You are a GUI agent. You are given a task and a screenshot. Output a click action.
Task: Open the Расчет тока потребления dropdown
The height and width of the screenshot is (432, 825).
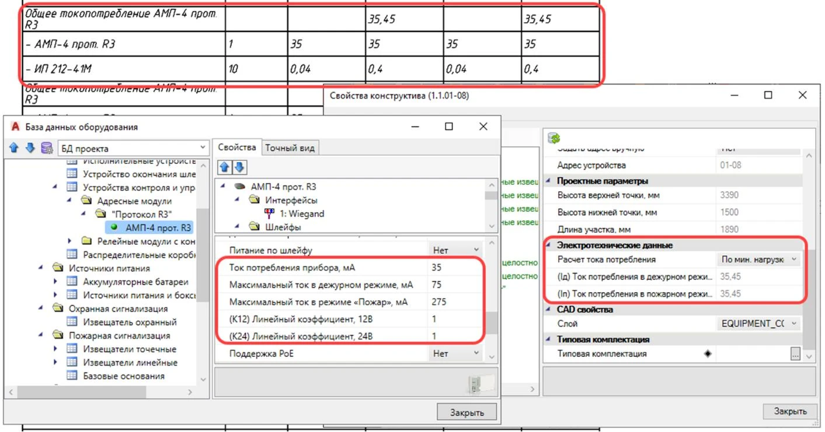click(793, 259)
